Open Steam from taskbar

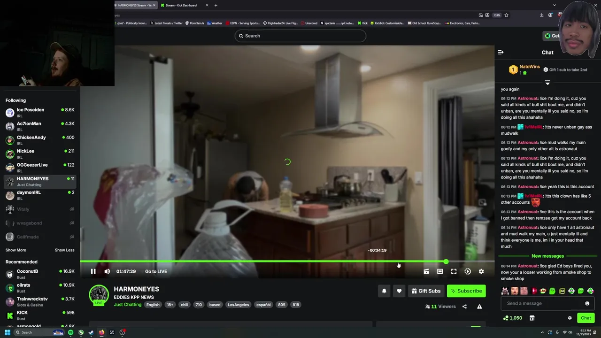click(91, 332)
